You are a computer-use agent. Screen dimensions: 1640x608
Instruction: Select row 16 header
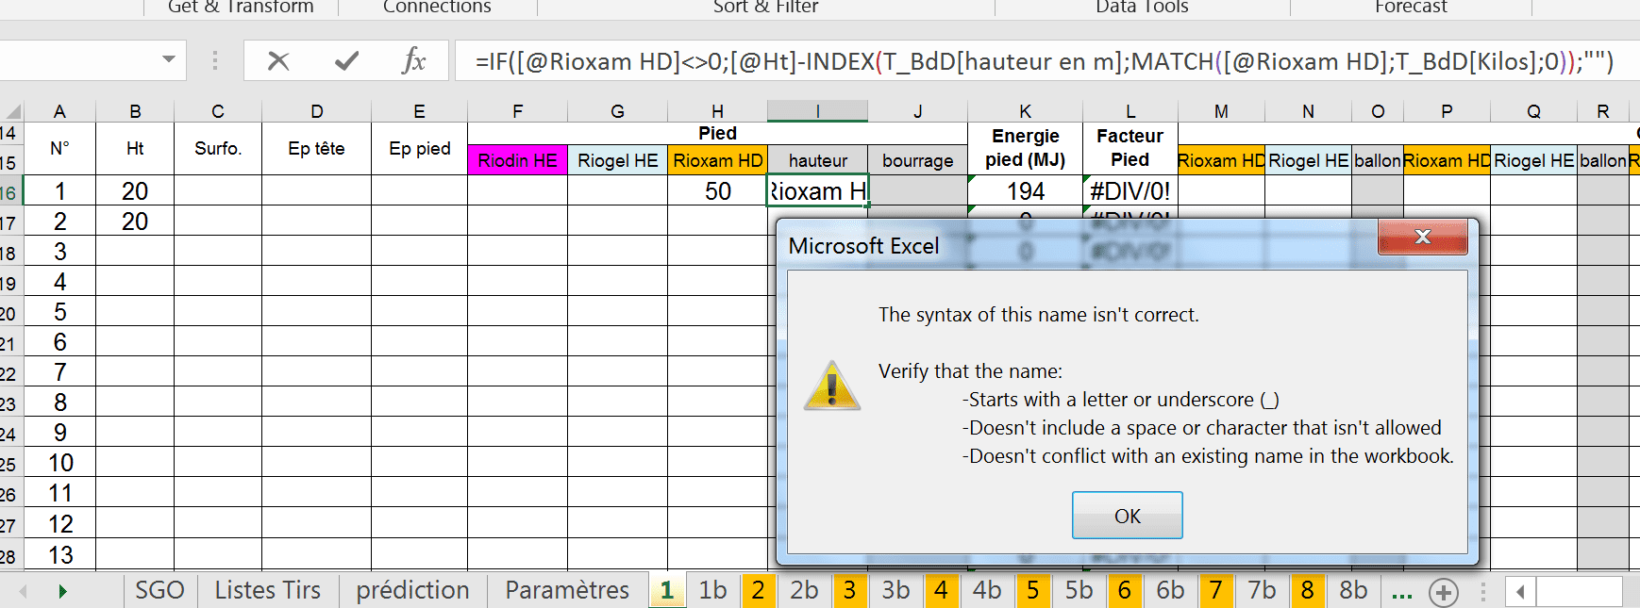[x=9, y=191]
